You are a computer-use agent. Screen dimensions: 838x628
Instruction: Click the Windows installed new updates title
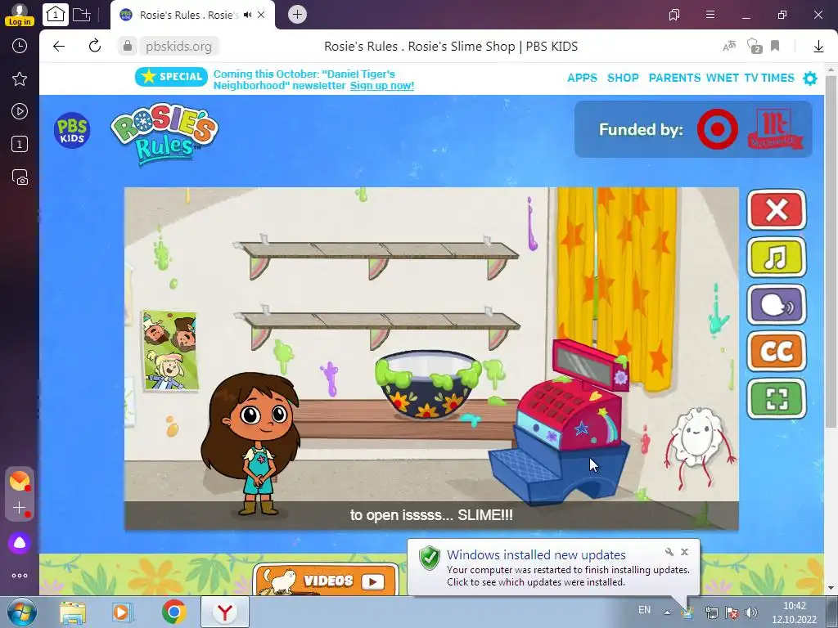536,555
